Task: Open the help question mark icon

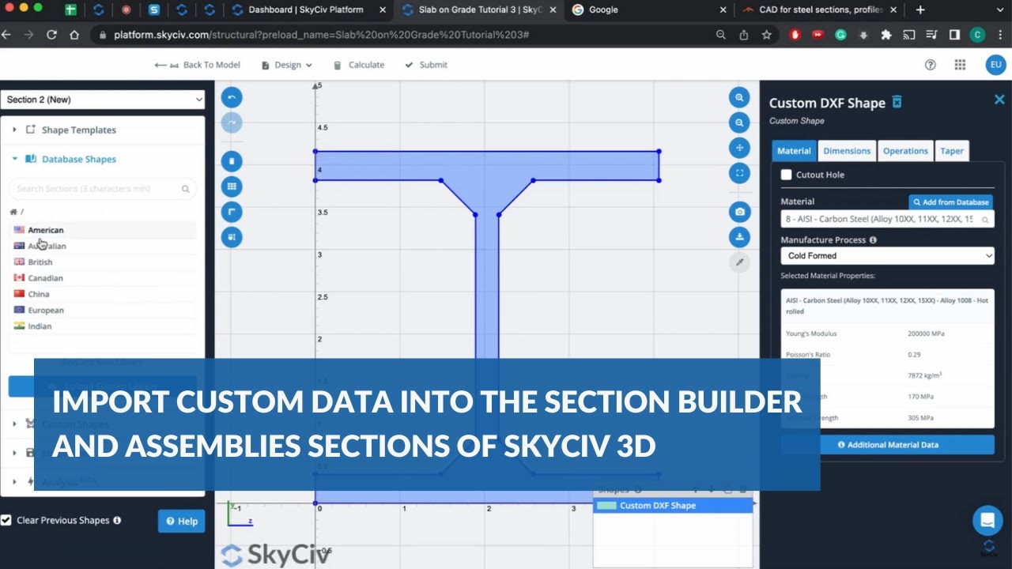Action: pos(931,65)
